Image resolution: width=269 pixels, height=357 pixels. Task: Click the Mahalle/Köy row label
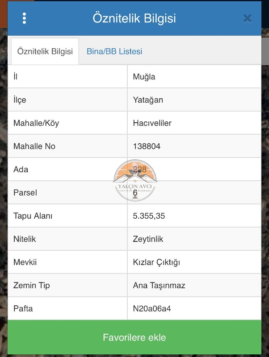[x=36, y=123]
